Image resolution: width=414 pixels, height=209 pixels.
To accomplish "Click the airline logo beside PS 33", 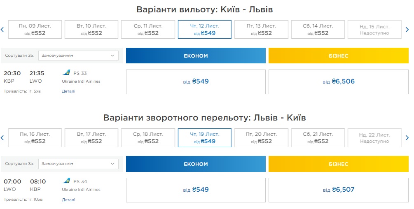I will pyautogui.click(x=66, y=73).
